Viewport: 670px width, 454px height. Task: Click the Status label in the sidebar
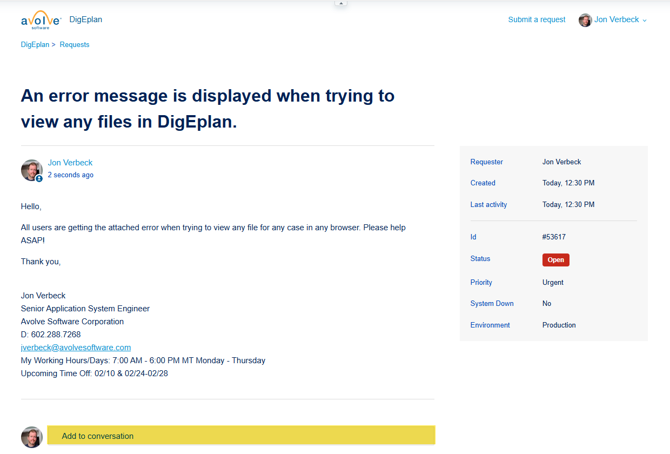point(480,259)
